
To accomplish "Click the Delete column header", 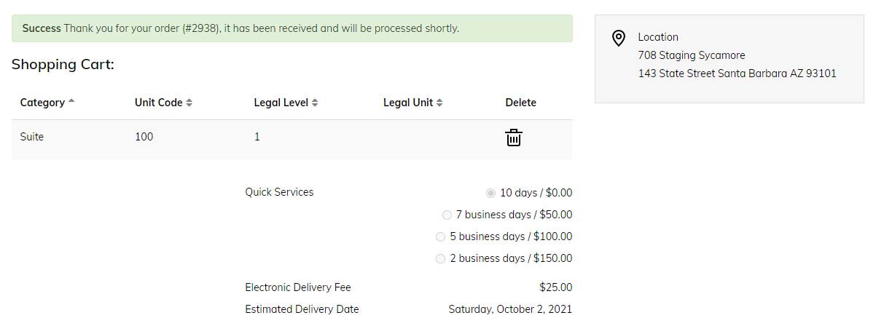I will 520,103.
